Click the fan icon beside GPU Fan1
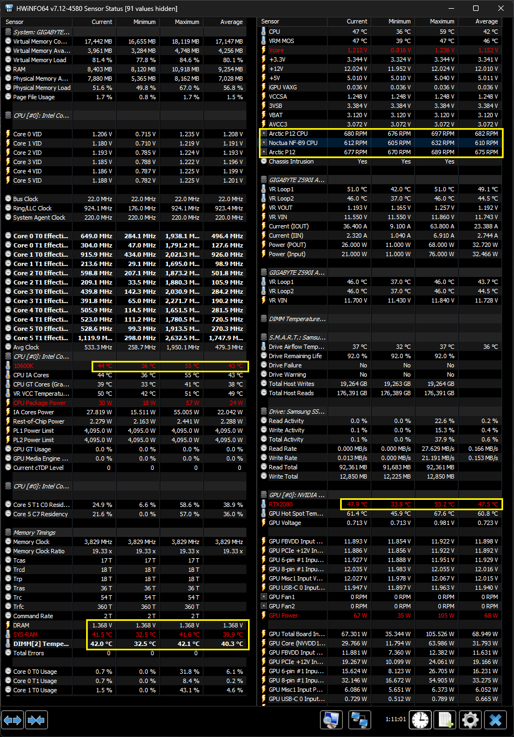514x737 pixels. click(x=264, y=597)
